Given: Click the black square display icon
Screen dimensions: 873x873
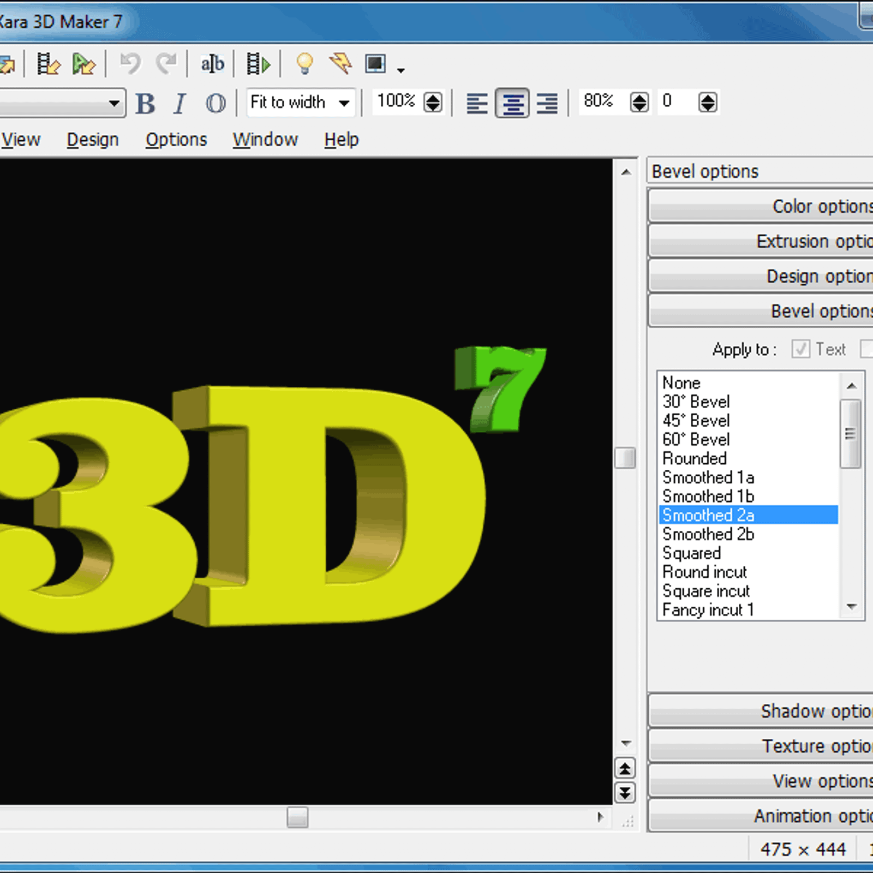Looking at the screenshot, I should click(375, 64).
